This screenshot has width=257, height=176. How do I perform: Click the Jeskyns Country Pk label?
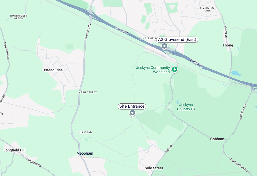[186, 107]
